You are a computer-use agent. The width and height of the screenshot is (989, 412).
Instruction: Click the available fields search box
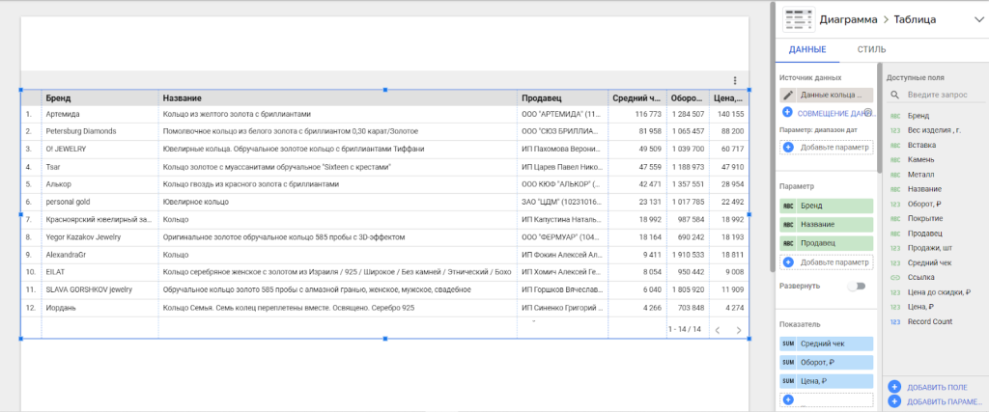tap(942, 96)
